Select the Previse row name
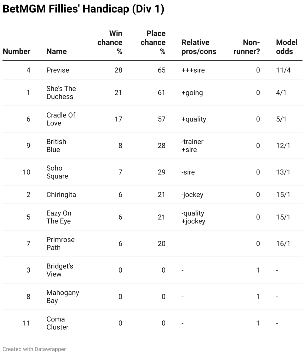 [x=58, y=70]
